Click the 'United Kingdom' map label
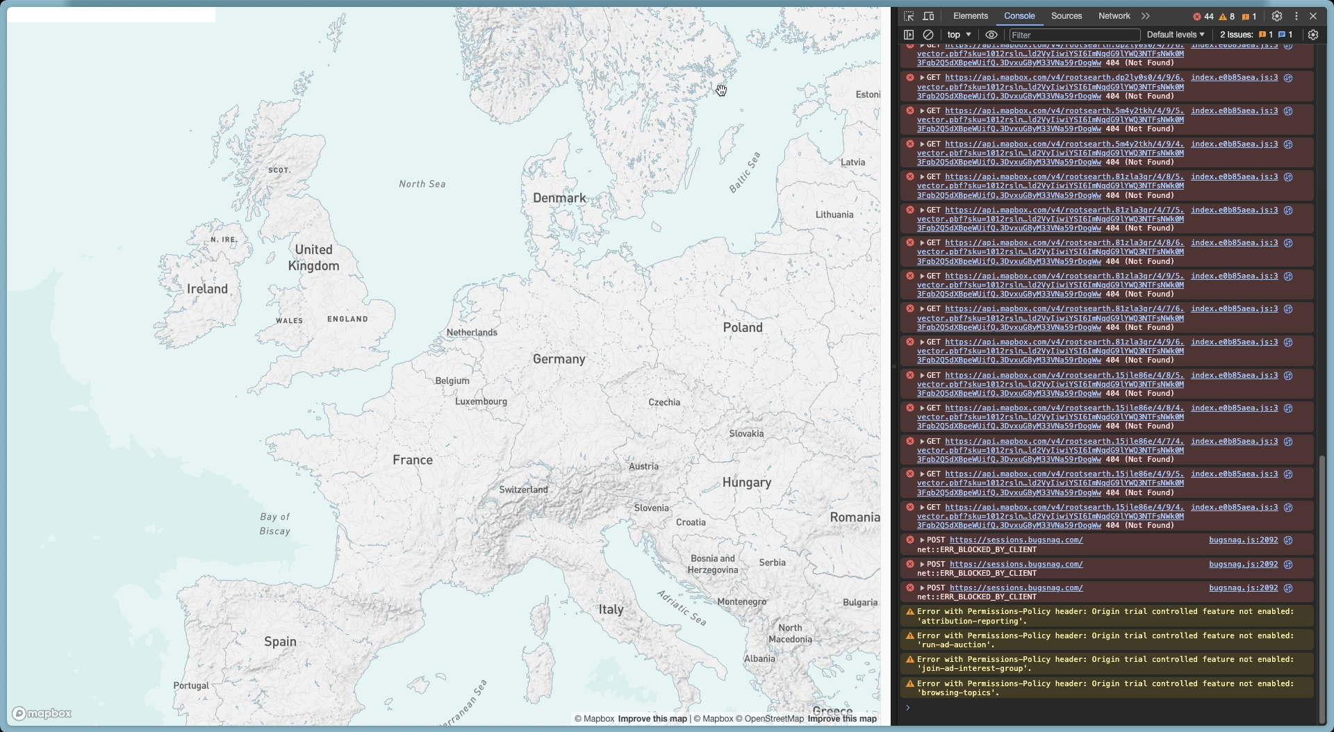Image resolution: width=1334 pixels, height=732 pixels. click(314, 258)
